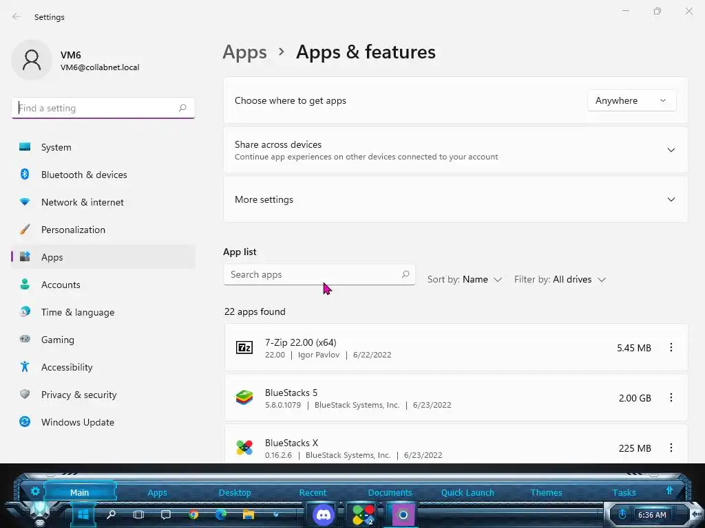Click the dock pin arrow icon
Screen dimensions: 705x528
pos(669,490)
